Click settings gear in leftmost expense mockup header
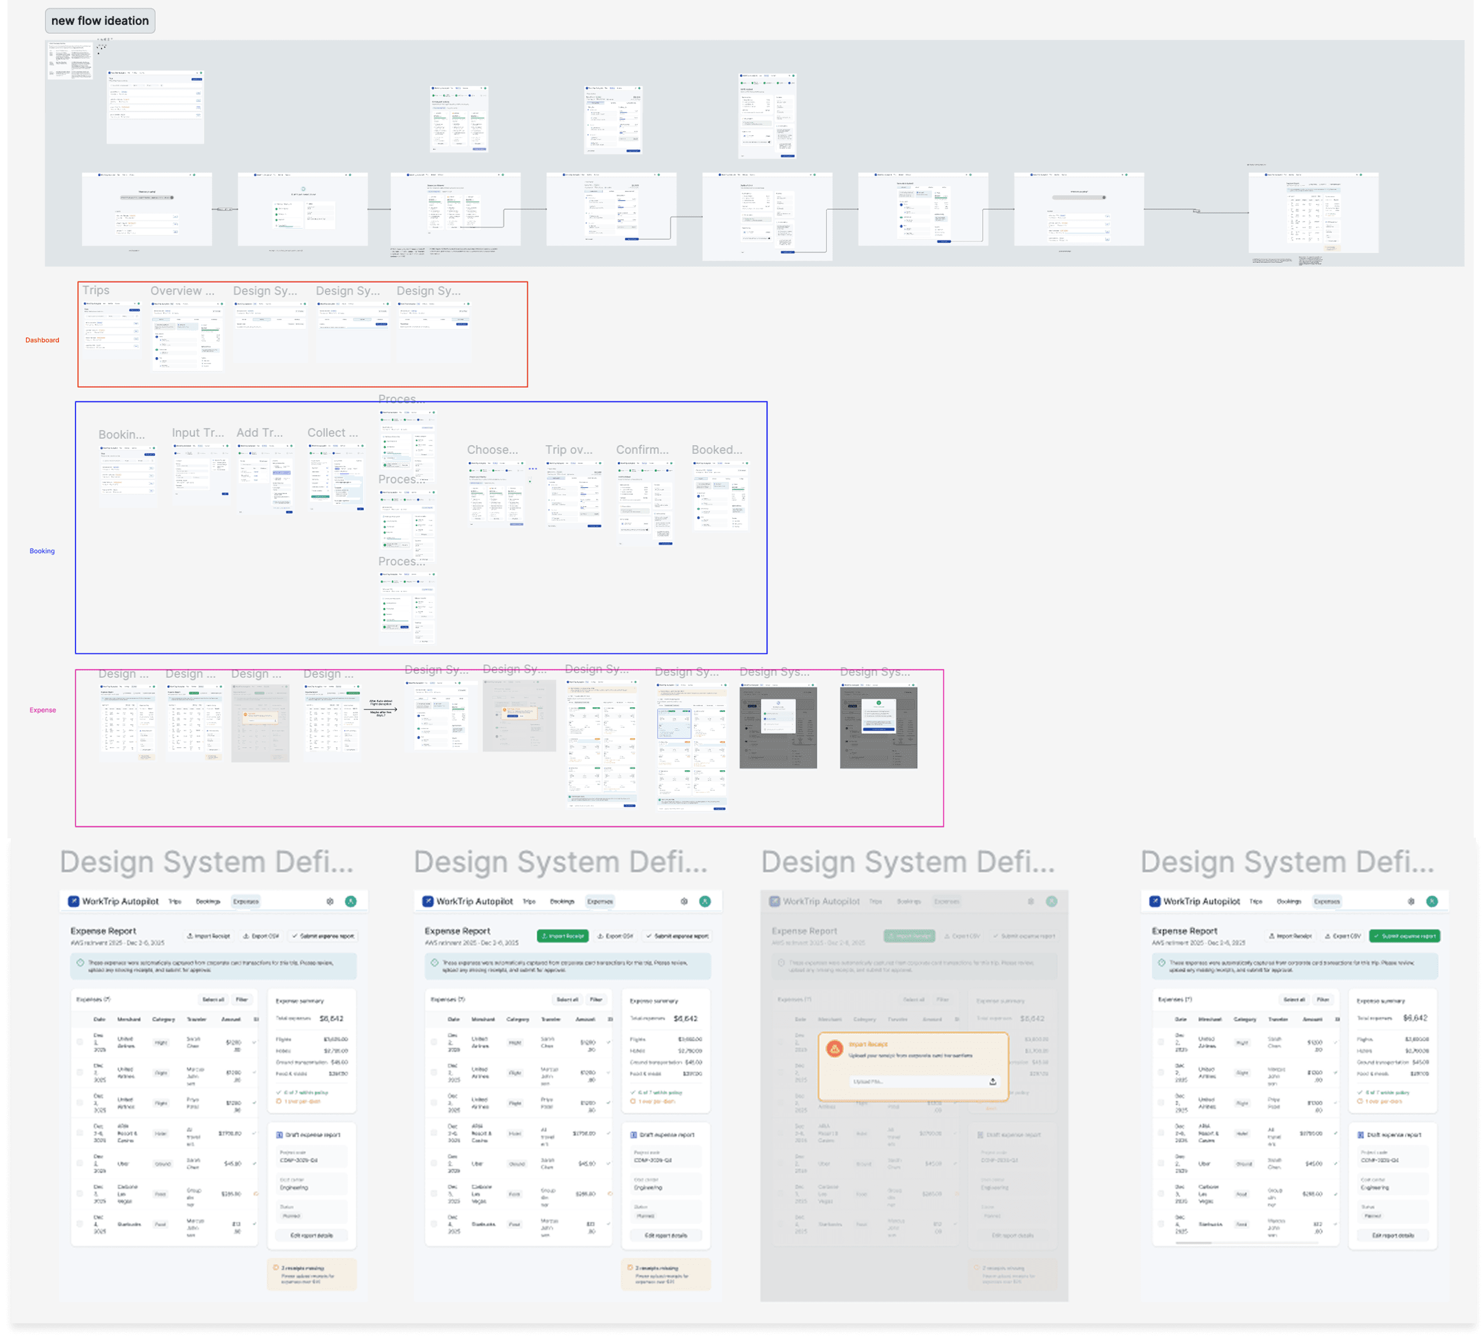The image size is (1484, 1337). [x=330, y=901]
